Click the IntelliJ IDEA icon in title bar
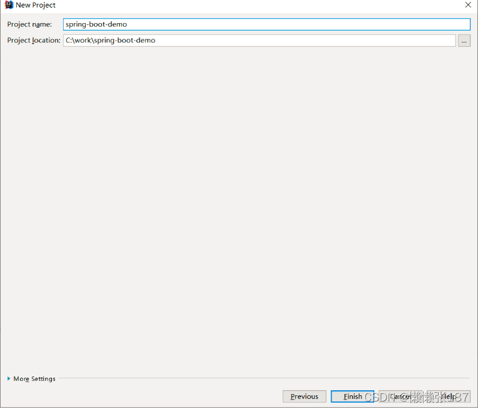478x409 pixels. 9,5
